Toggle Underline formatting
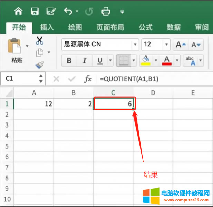 click(100, 61)
